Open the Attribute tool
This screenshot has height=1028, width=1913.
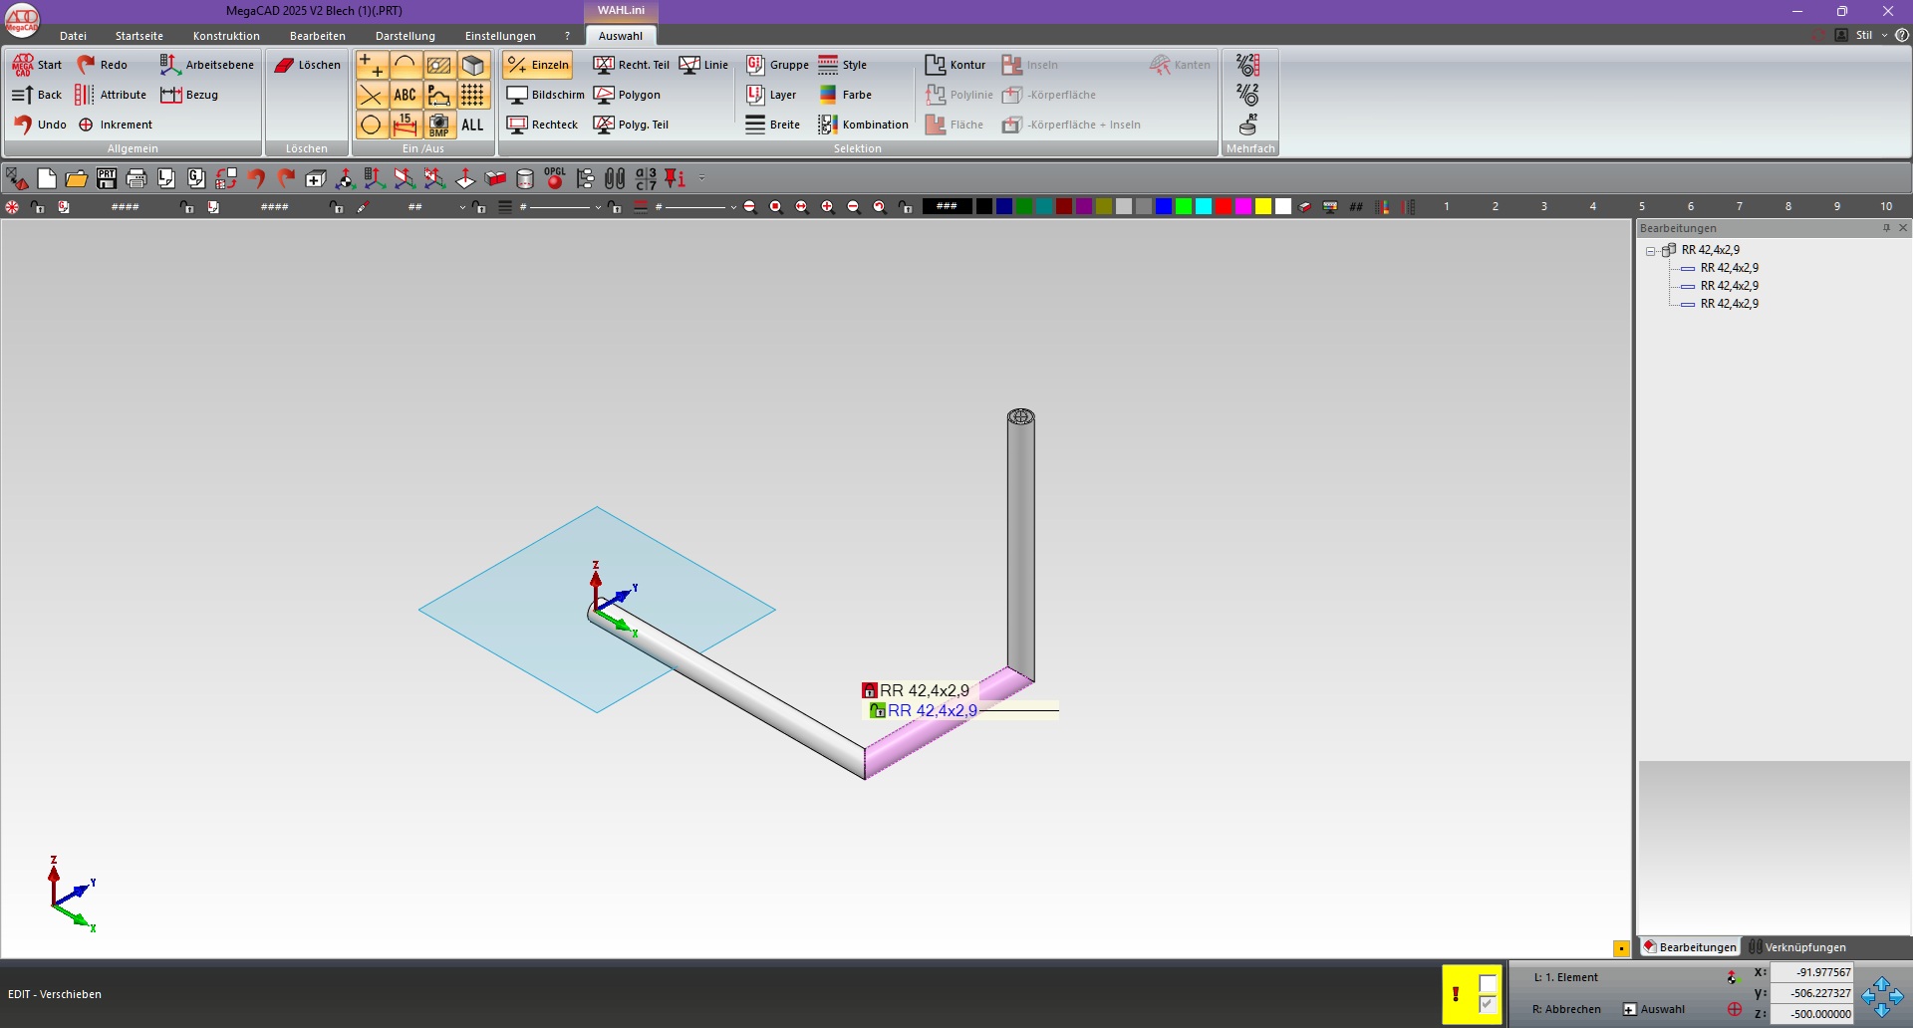[x=111, y=95]
